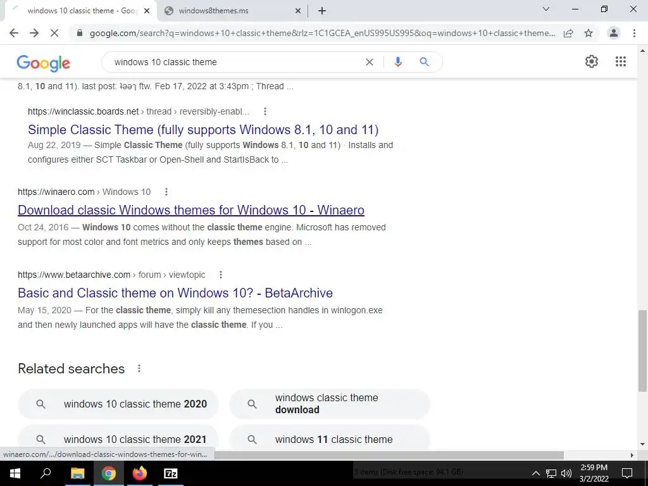Open 7-Zip from the taskbar

click(x=170, y=473)
